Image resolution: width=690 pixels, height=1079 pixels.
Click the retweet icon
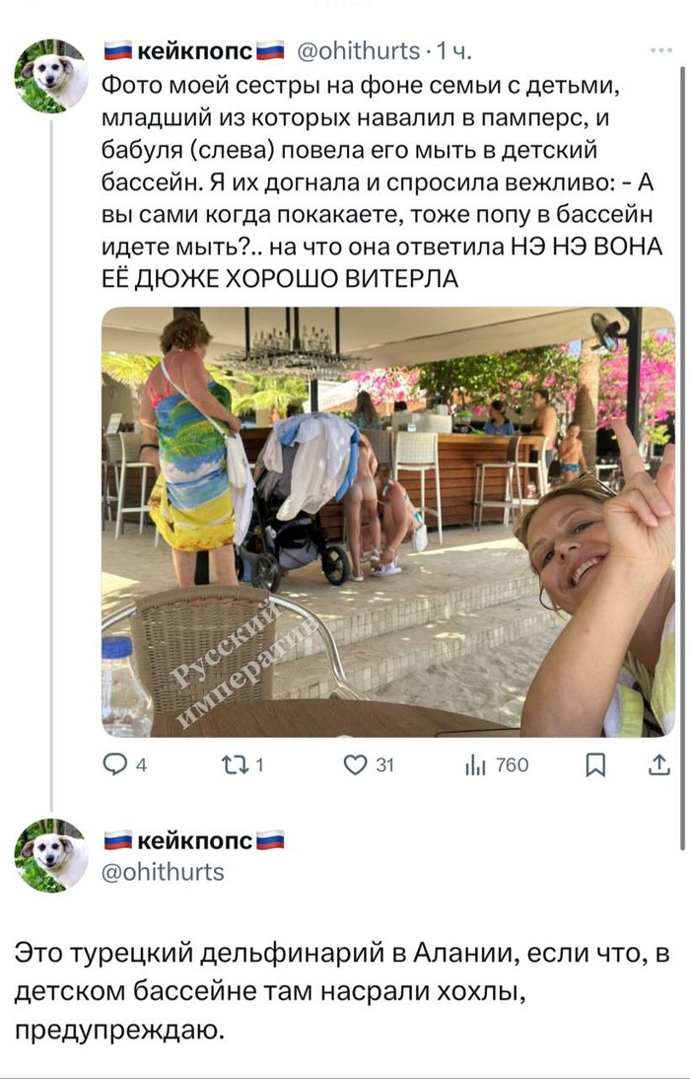(234, 764)
